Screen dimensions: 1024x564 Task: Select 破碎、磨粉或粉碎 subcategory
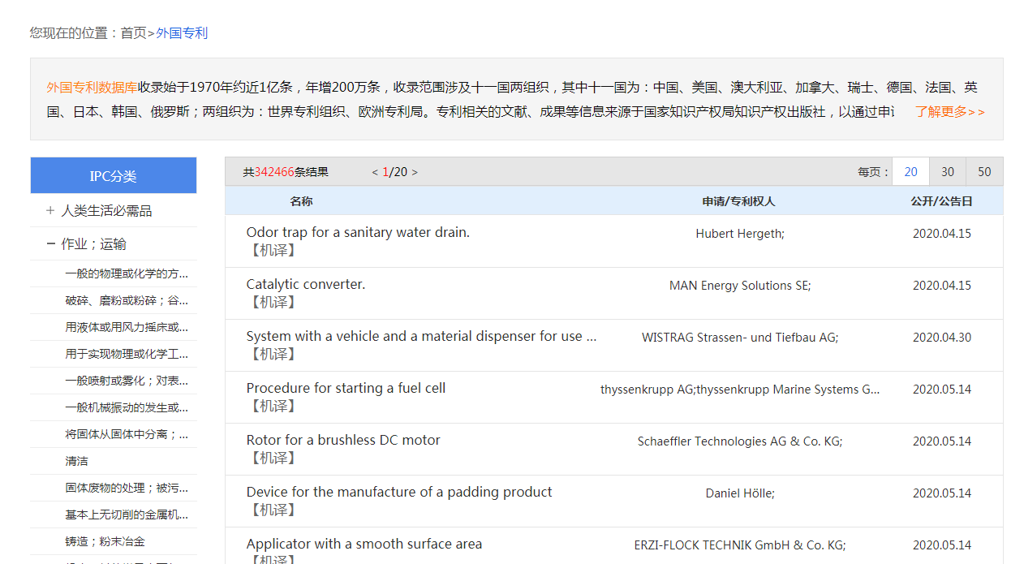(x=127, y=300)
